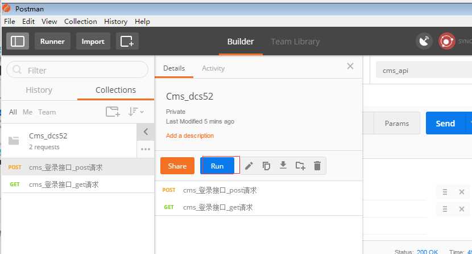Screen dimensions: 472x254
Task: Remove the second parameter row
Action: (462, 209)
